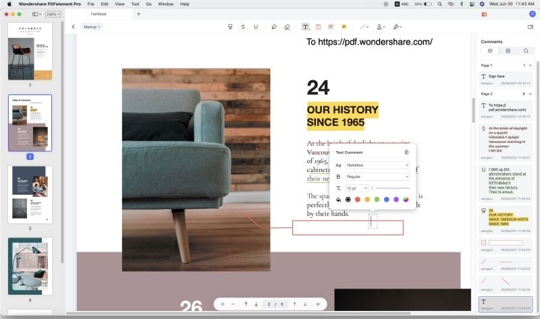Select the eraser tool
This screenshot has height=319, width=540.
pos(287,27)
